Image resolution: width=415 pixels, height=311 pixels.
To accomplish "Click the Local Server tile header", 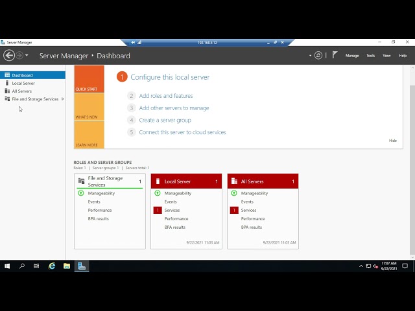I will [186, 181].
